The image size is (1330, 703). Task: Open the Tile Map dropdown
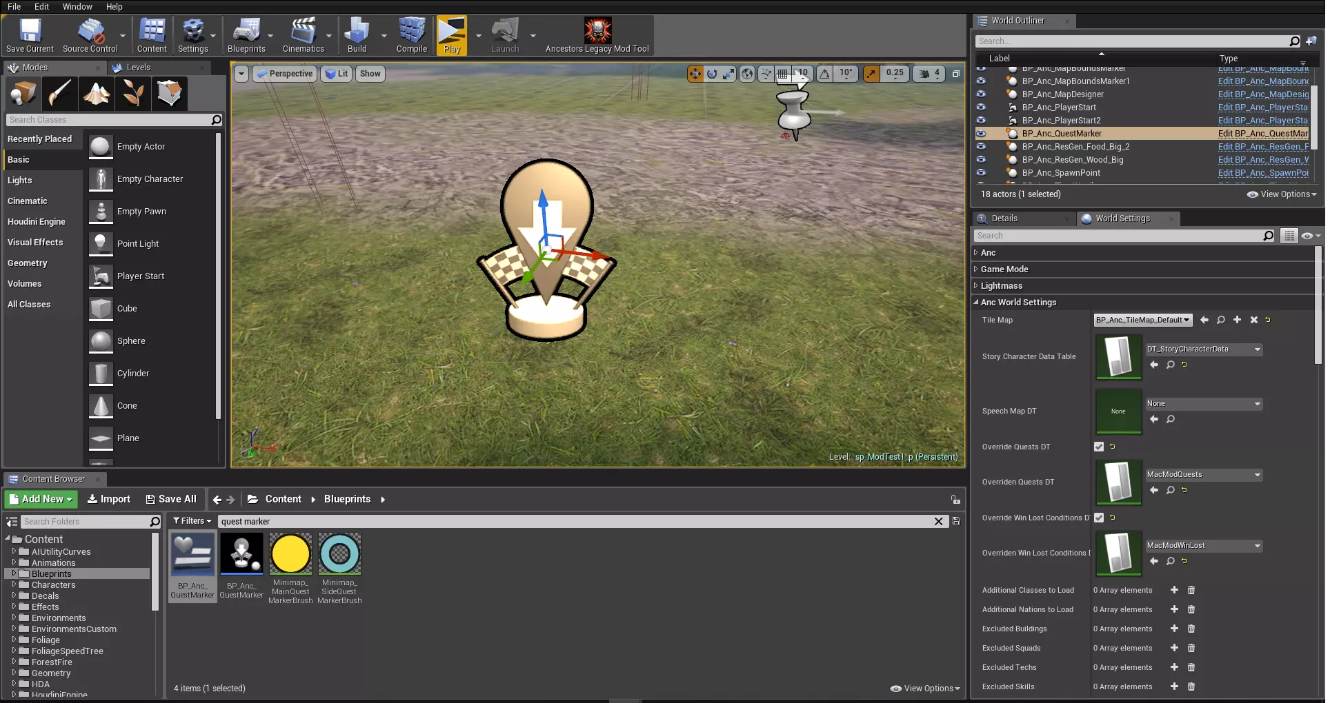point(1143,320)
